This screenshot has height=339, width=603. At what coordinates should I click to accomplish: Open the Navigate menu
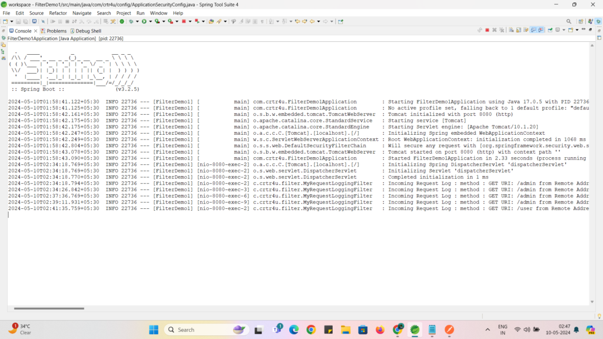[x=82, y=13]
